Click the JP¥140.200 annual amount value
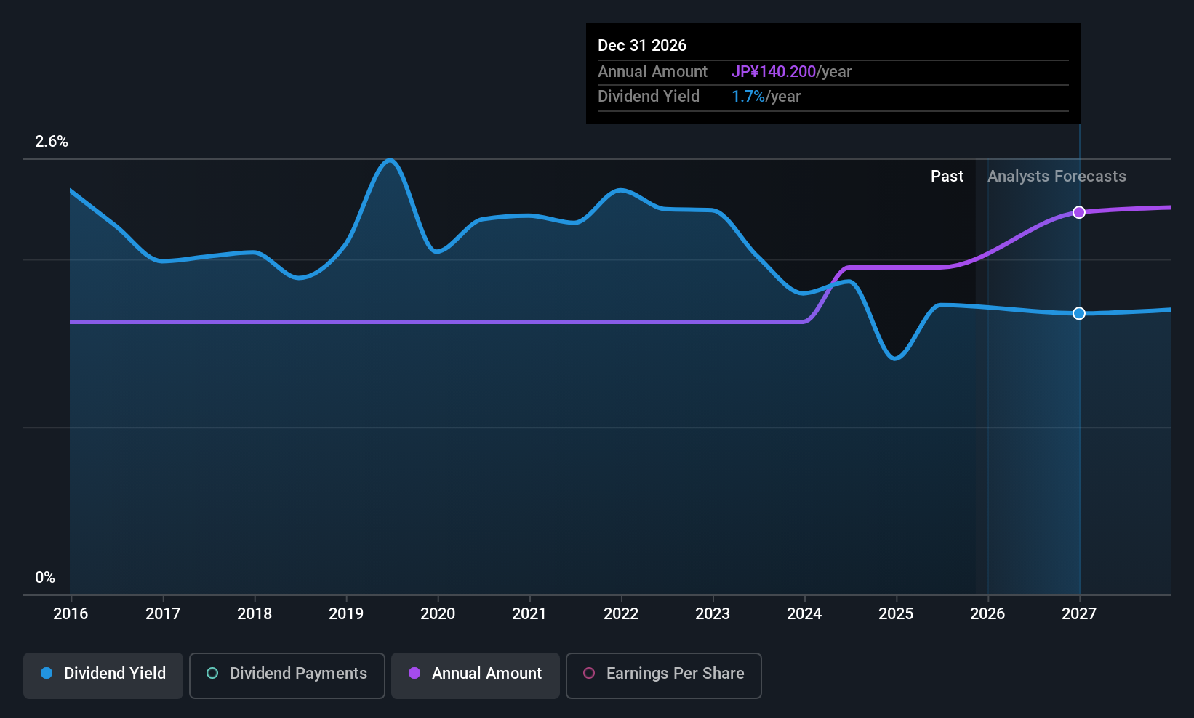The width and height of the screenshot is (1194, 718). (774, 72)
